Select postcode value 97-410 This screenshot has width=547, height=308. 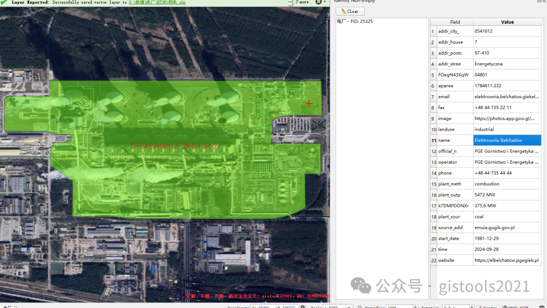(x=507, y=53)
